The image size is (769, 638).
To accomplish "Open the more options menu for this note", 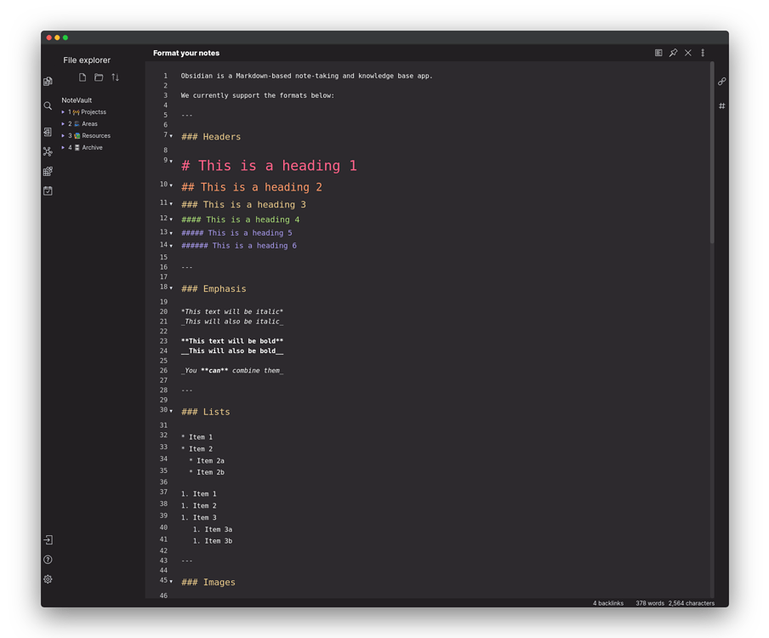I will pos(702,53).
